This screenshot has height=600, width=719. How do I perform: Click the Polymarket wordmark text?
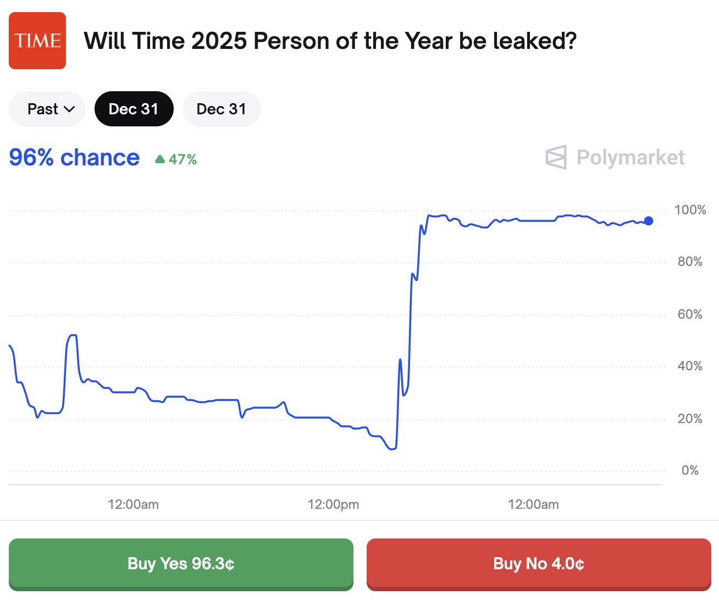[x=630, y=158]
